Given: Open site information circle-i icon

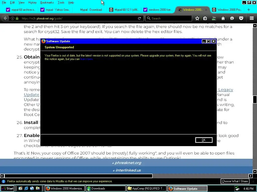Looking at the screenshot, I should (13, 18).
